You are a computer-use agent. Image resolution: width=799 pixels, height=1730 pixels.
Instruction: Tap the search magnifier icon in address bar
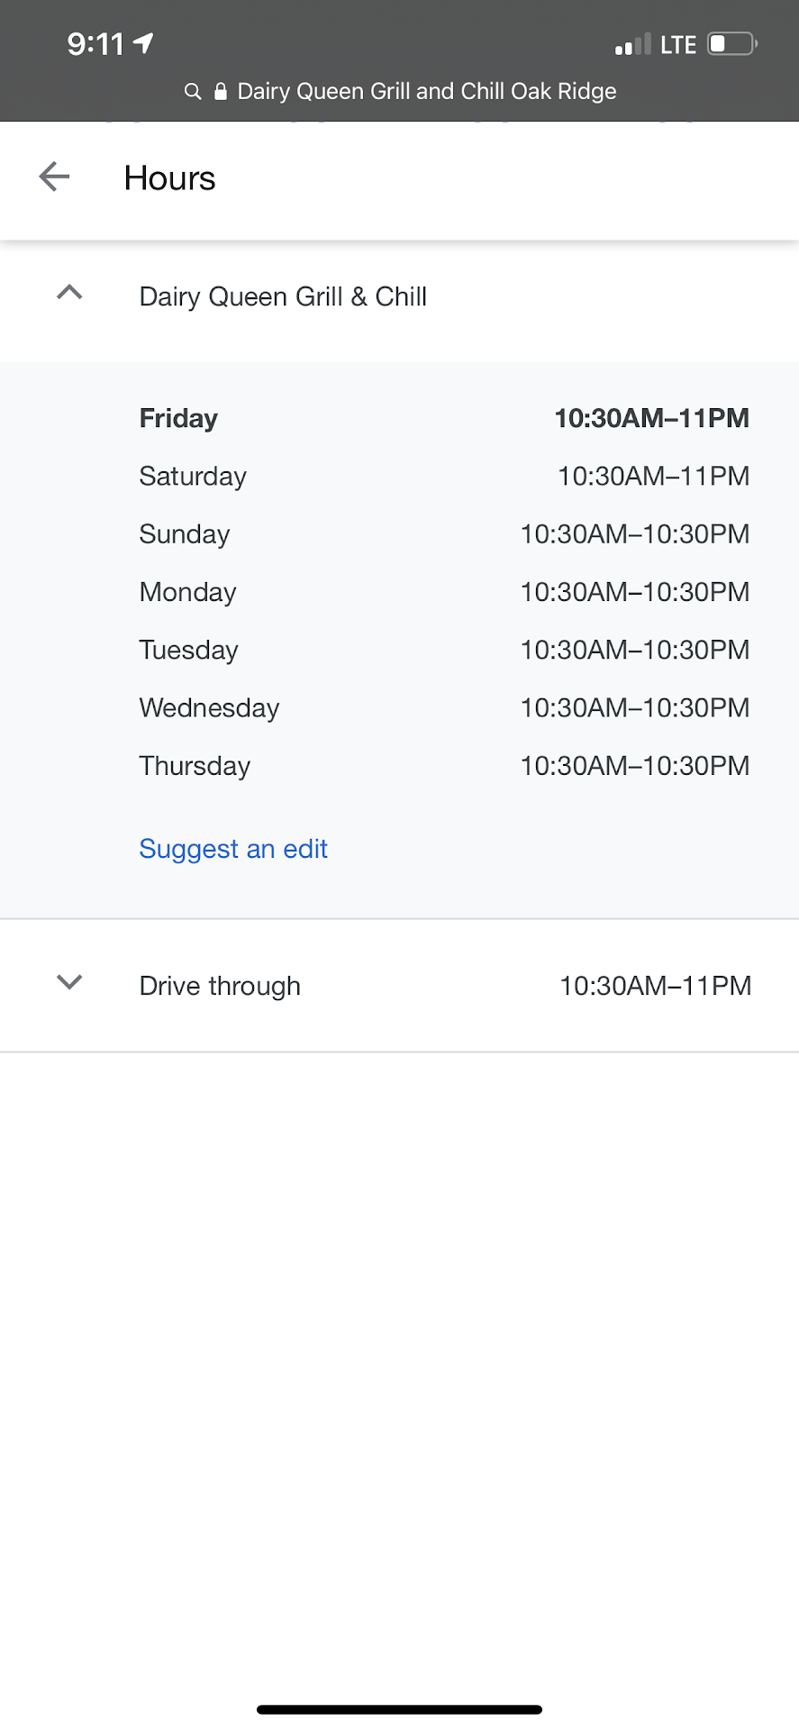point(192,92)
